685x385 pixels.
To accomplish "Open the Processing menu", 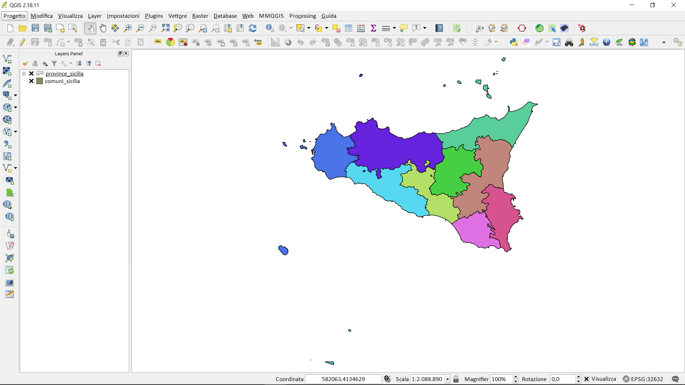I will point(302,16).
